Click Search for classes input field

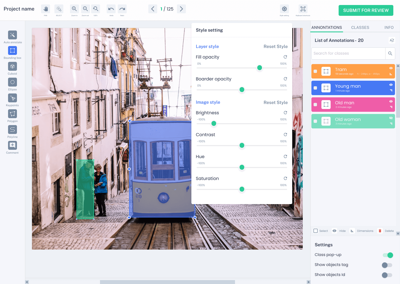point(348,54)
